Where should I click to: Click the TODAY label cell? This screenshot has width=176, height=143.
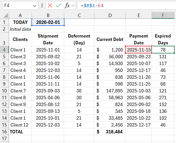point(20,22)
